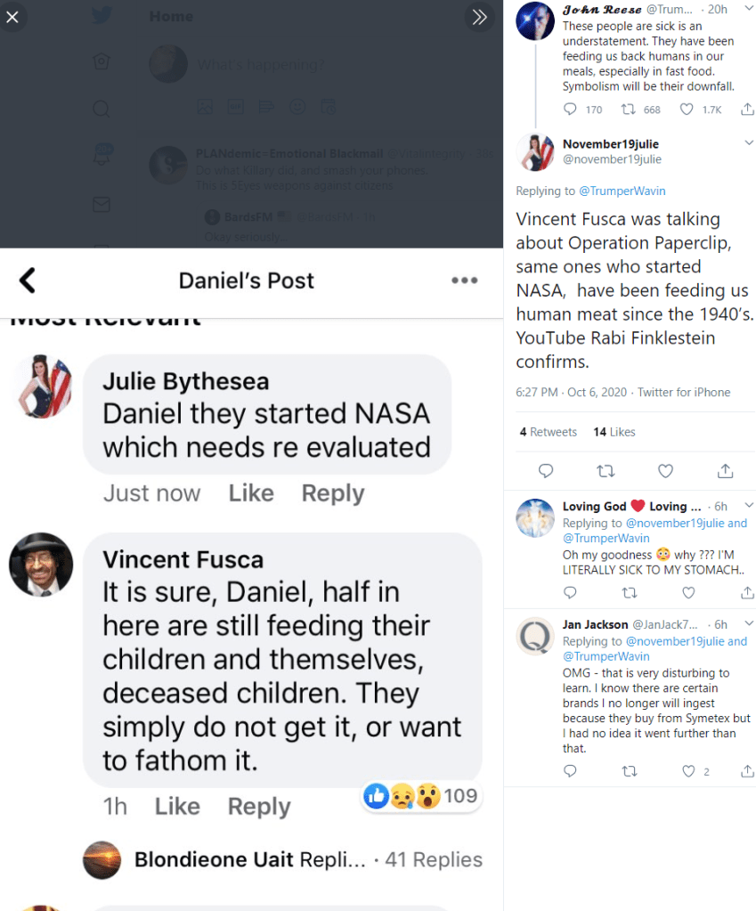Close the image overlay with X
The height and width of the screenshot is (911, 756).
point(12,17)
